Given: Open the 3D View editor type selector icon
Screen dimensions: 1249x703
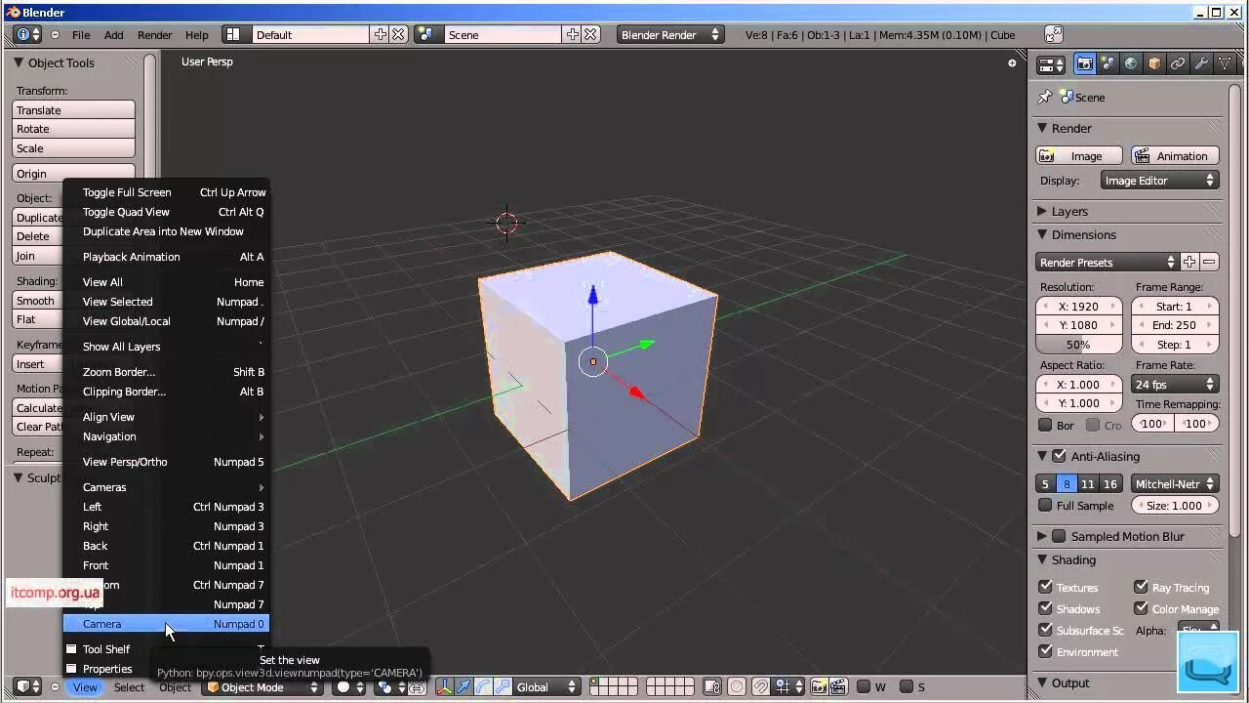Looking at the screenshot, I should pyautogui.click(x=27, y=687).
